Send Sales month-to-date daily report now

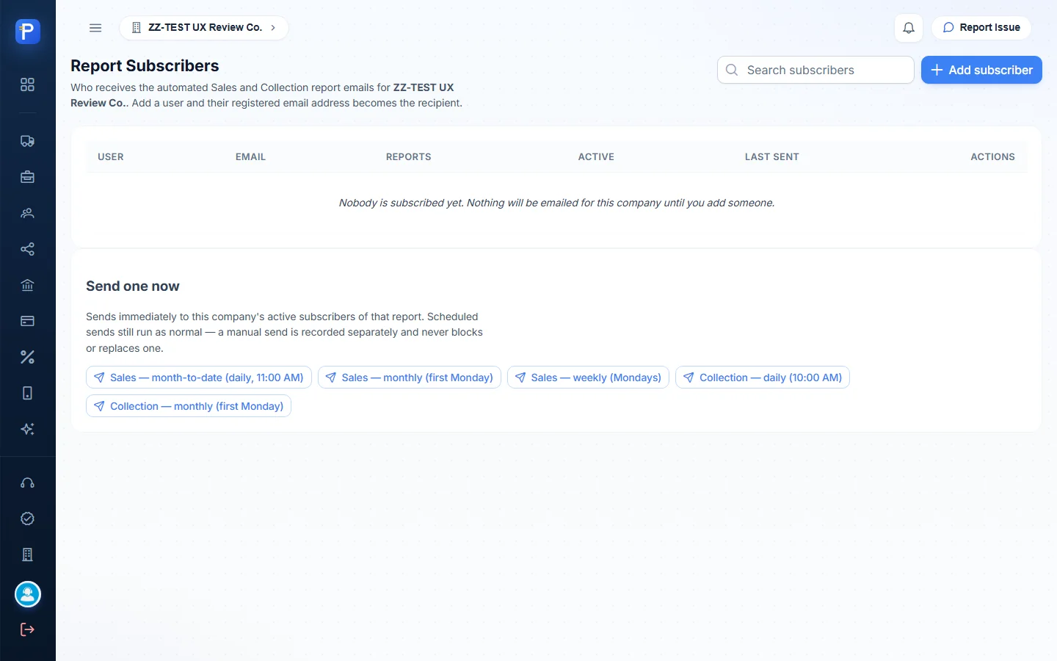pyautogui.click(x=199, y=378)
